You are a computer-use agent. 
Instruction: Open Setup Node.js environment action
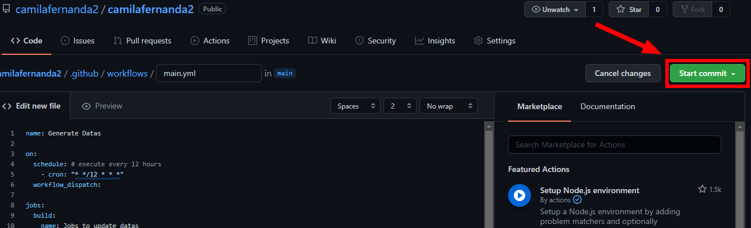pyautogui.click(x=589, y=190)
